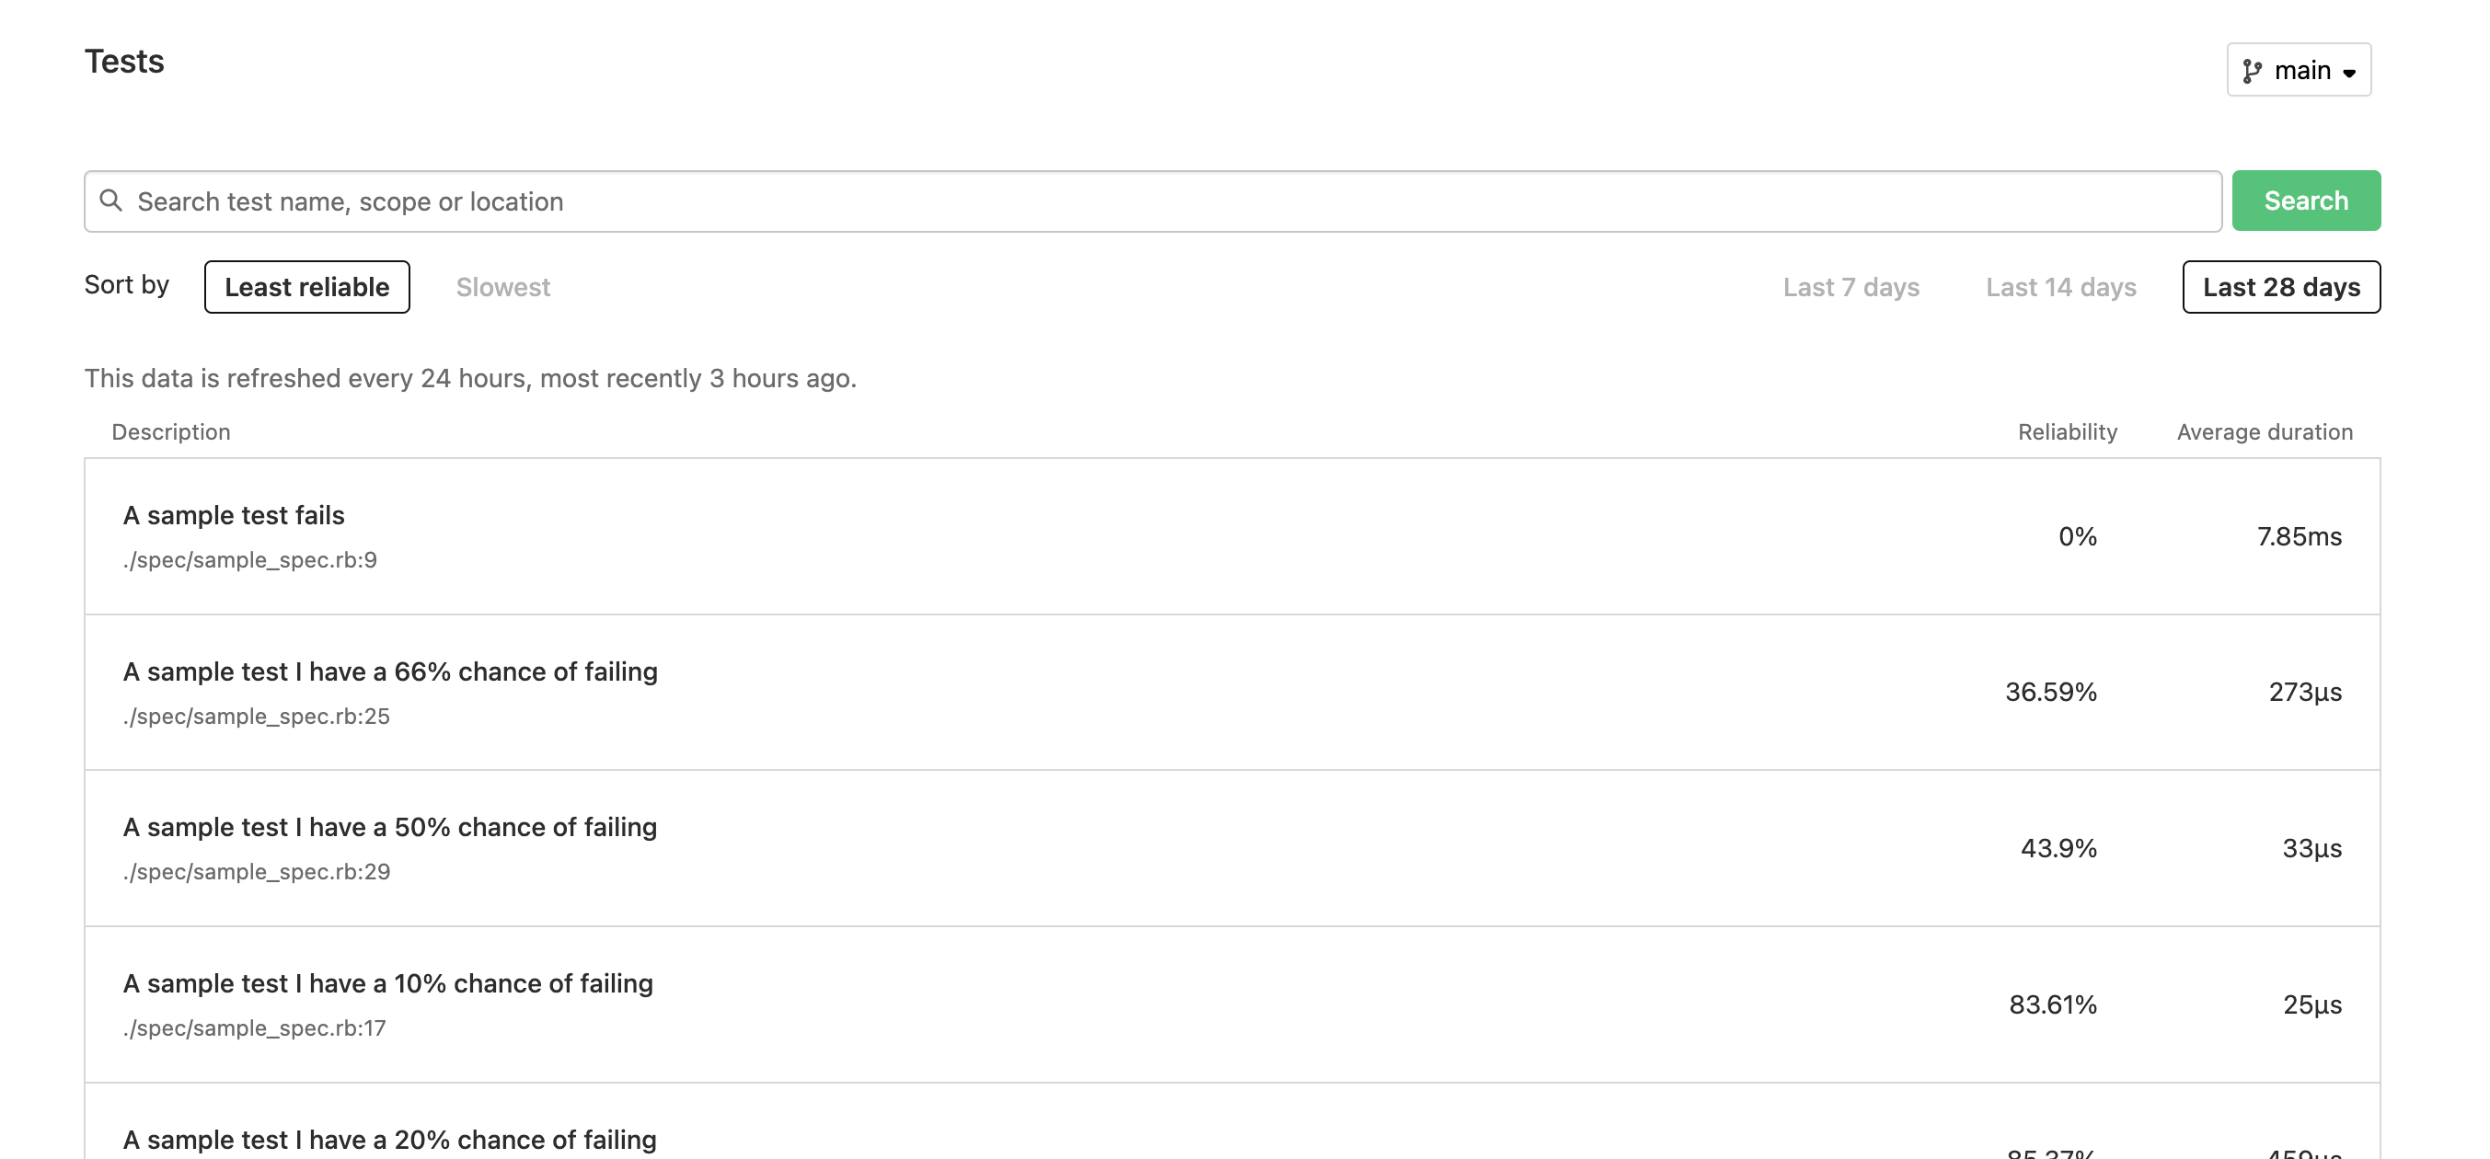Screen dimensions: 2490x1159
Task: Open the main branch dropdown
Action: [2299, 70]
